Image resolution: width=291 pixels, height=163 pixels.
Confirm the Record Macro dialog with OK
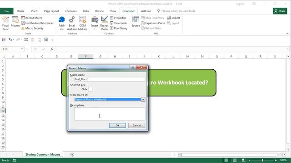117,125
